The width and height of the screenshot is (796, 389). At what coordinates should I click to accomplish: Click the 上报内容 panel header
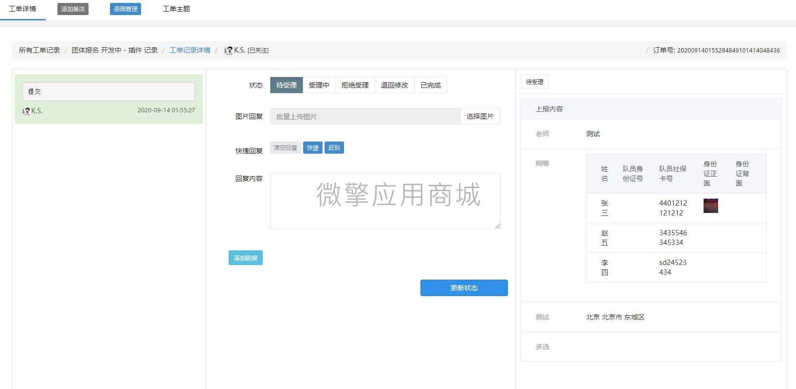(651, 109)
